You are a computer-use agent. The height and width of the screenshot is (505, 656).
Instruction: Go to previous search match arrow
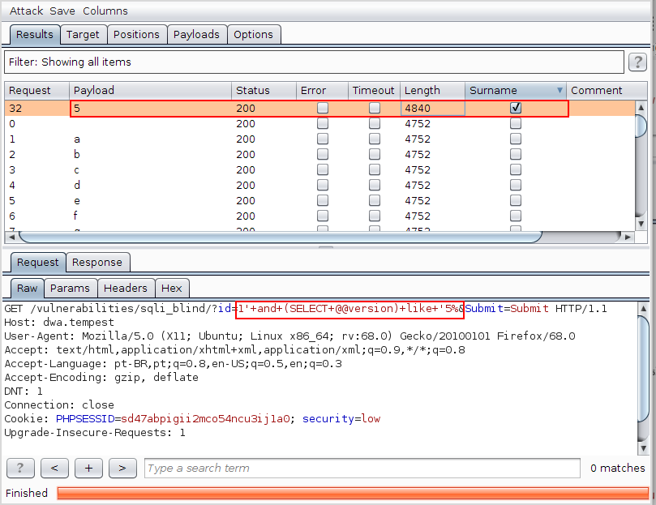click(x=54, y=468)
